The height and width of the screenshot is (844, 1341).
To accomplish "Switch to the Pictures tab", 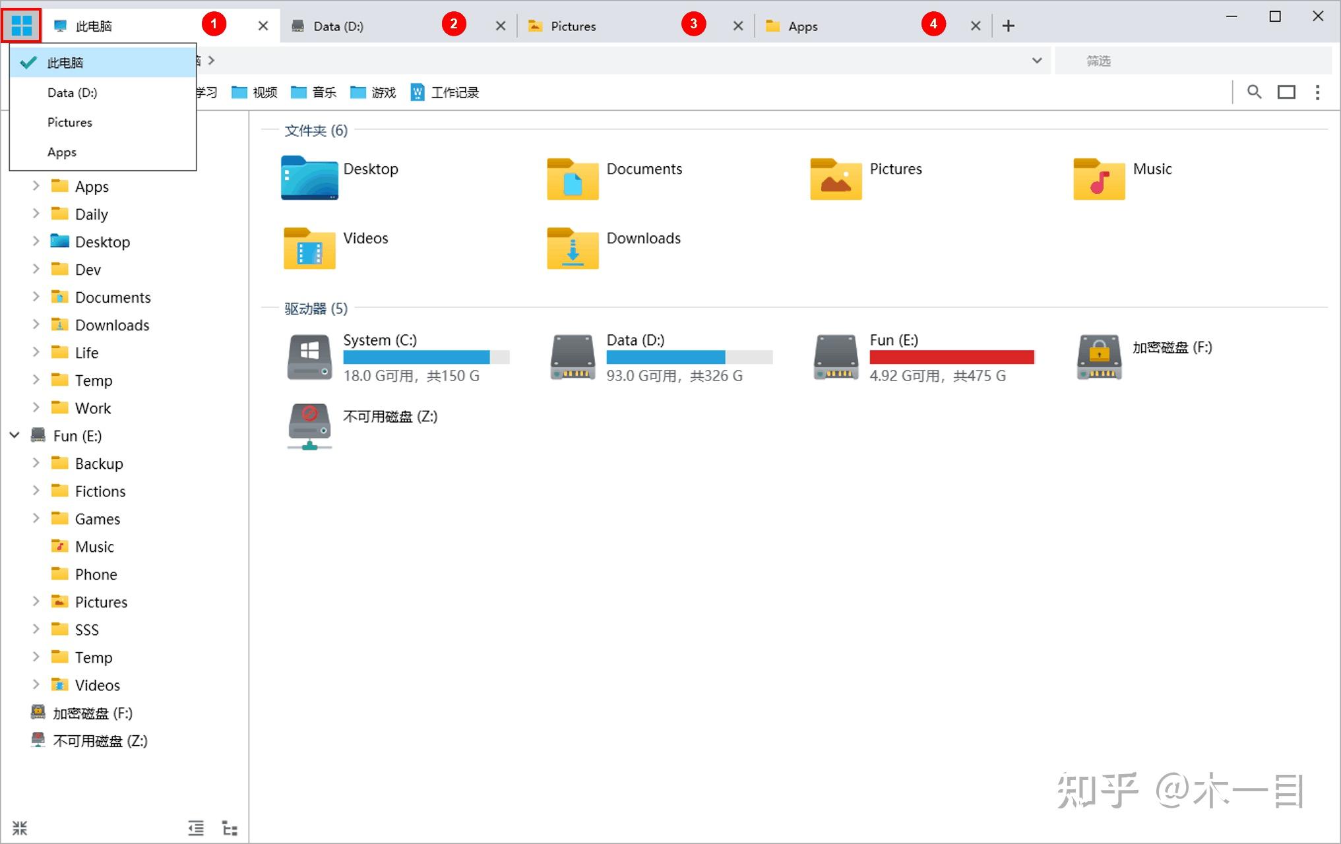I will pos(636,26).
